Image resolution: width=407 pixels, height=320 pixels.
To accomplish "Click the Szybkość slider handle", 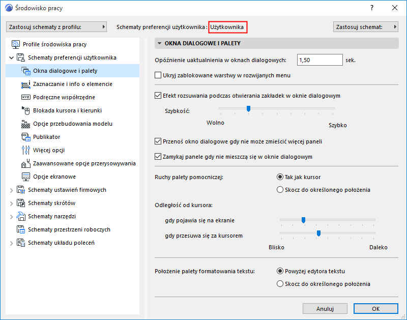I will click(x=248, y=109).
